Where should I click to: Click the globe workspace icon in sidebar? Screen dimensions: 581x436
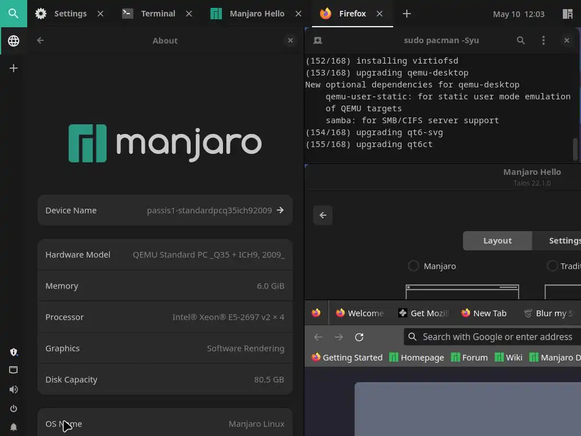pyautogui.click(x=14, y=41)
